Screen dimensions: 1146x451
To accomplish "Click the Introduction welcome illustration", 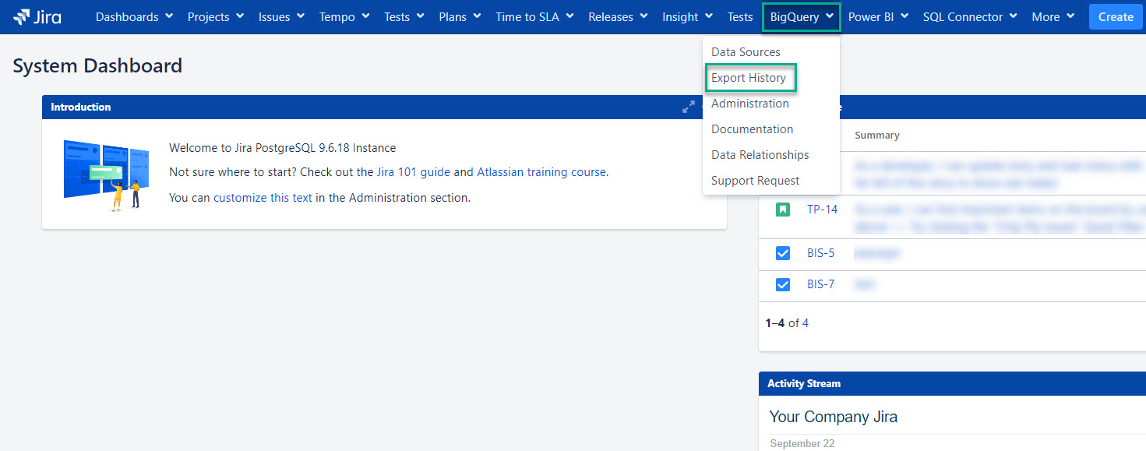I will click(x=106, y=175).
